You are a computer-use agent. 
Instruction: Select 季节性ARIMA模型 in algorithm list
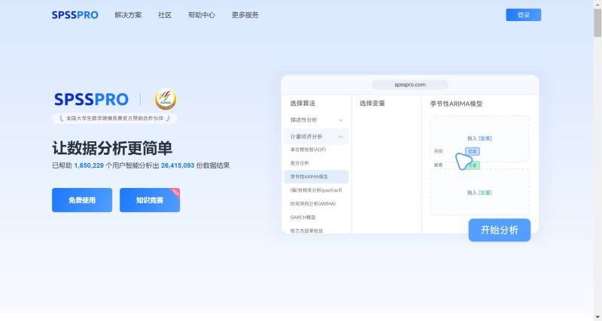click(309, 176)
